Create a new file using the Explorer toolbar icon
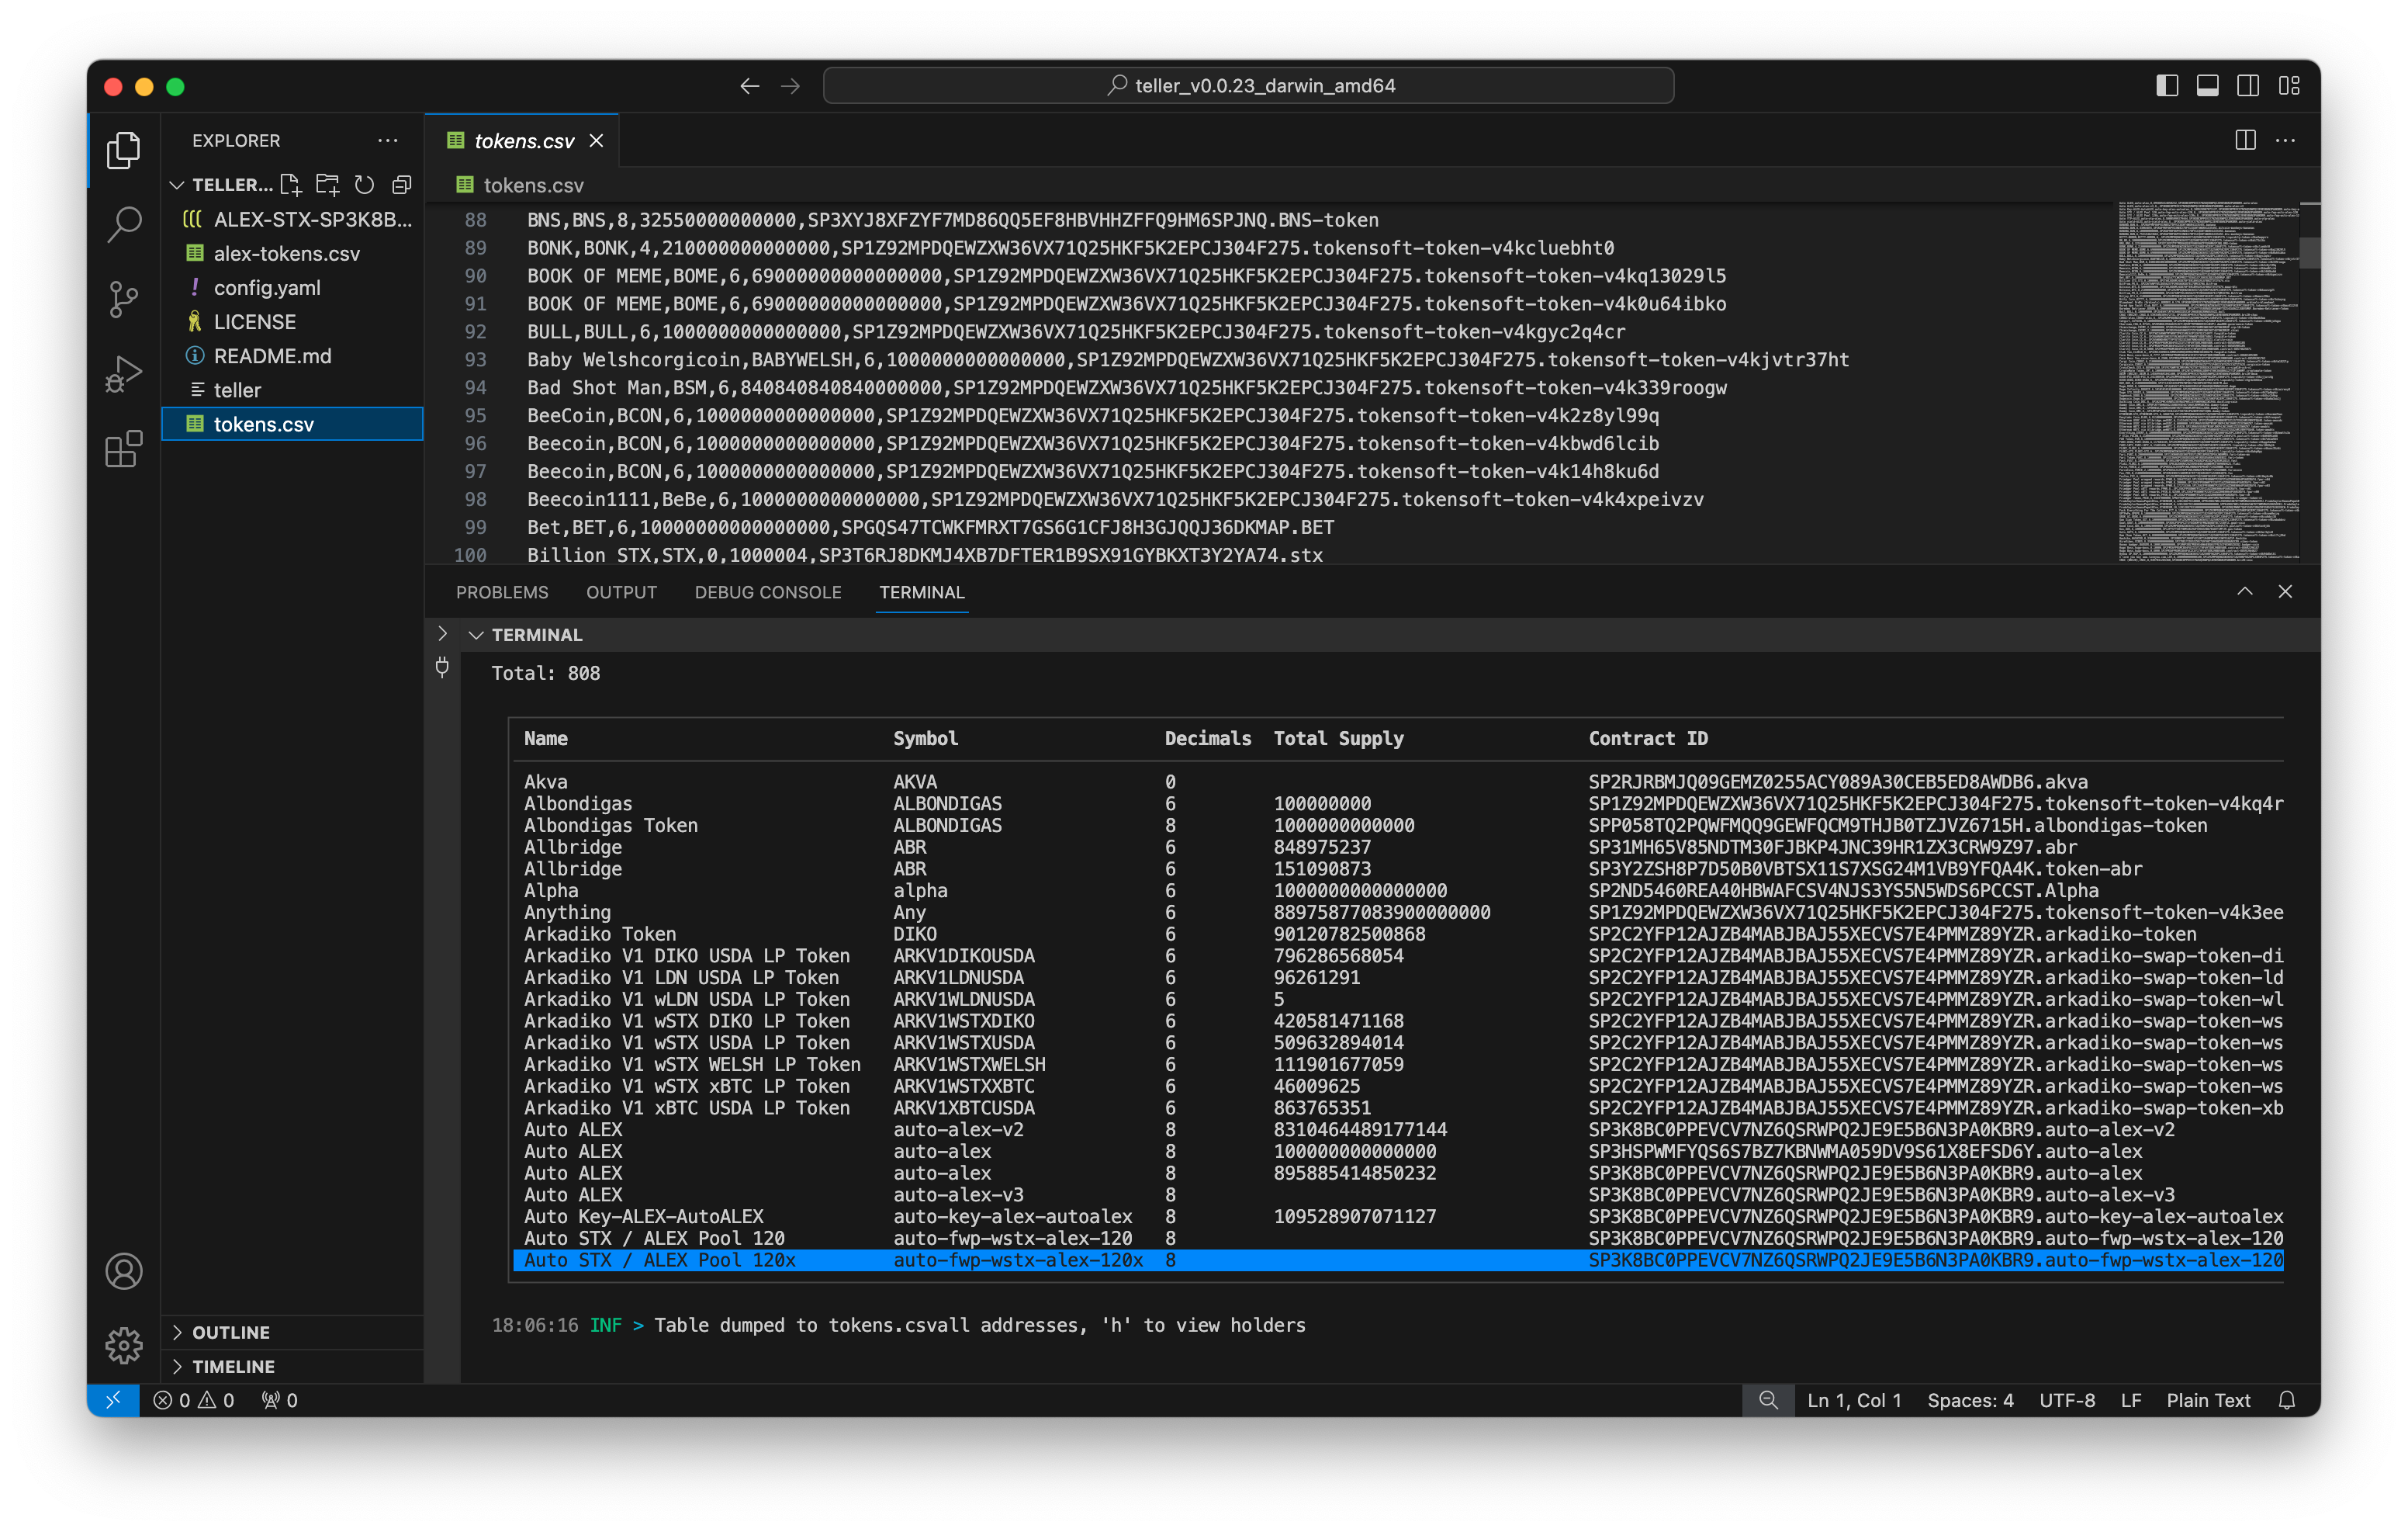2408x1532 pixels. (x=291, y=184)
